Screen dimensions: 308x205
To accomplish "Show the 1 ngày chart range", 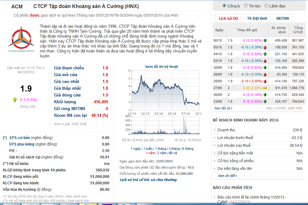I will click(x=136, y=149).
